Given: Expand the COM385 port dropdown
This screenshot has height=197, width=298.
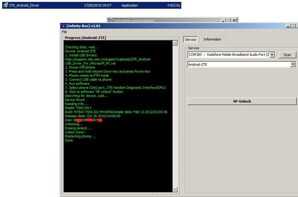Looking at the screenshot, I should tap(272, 55).
